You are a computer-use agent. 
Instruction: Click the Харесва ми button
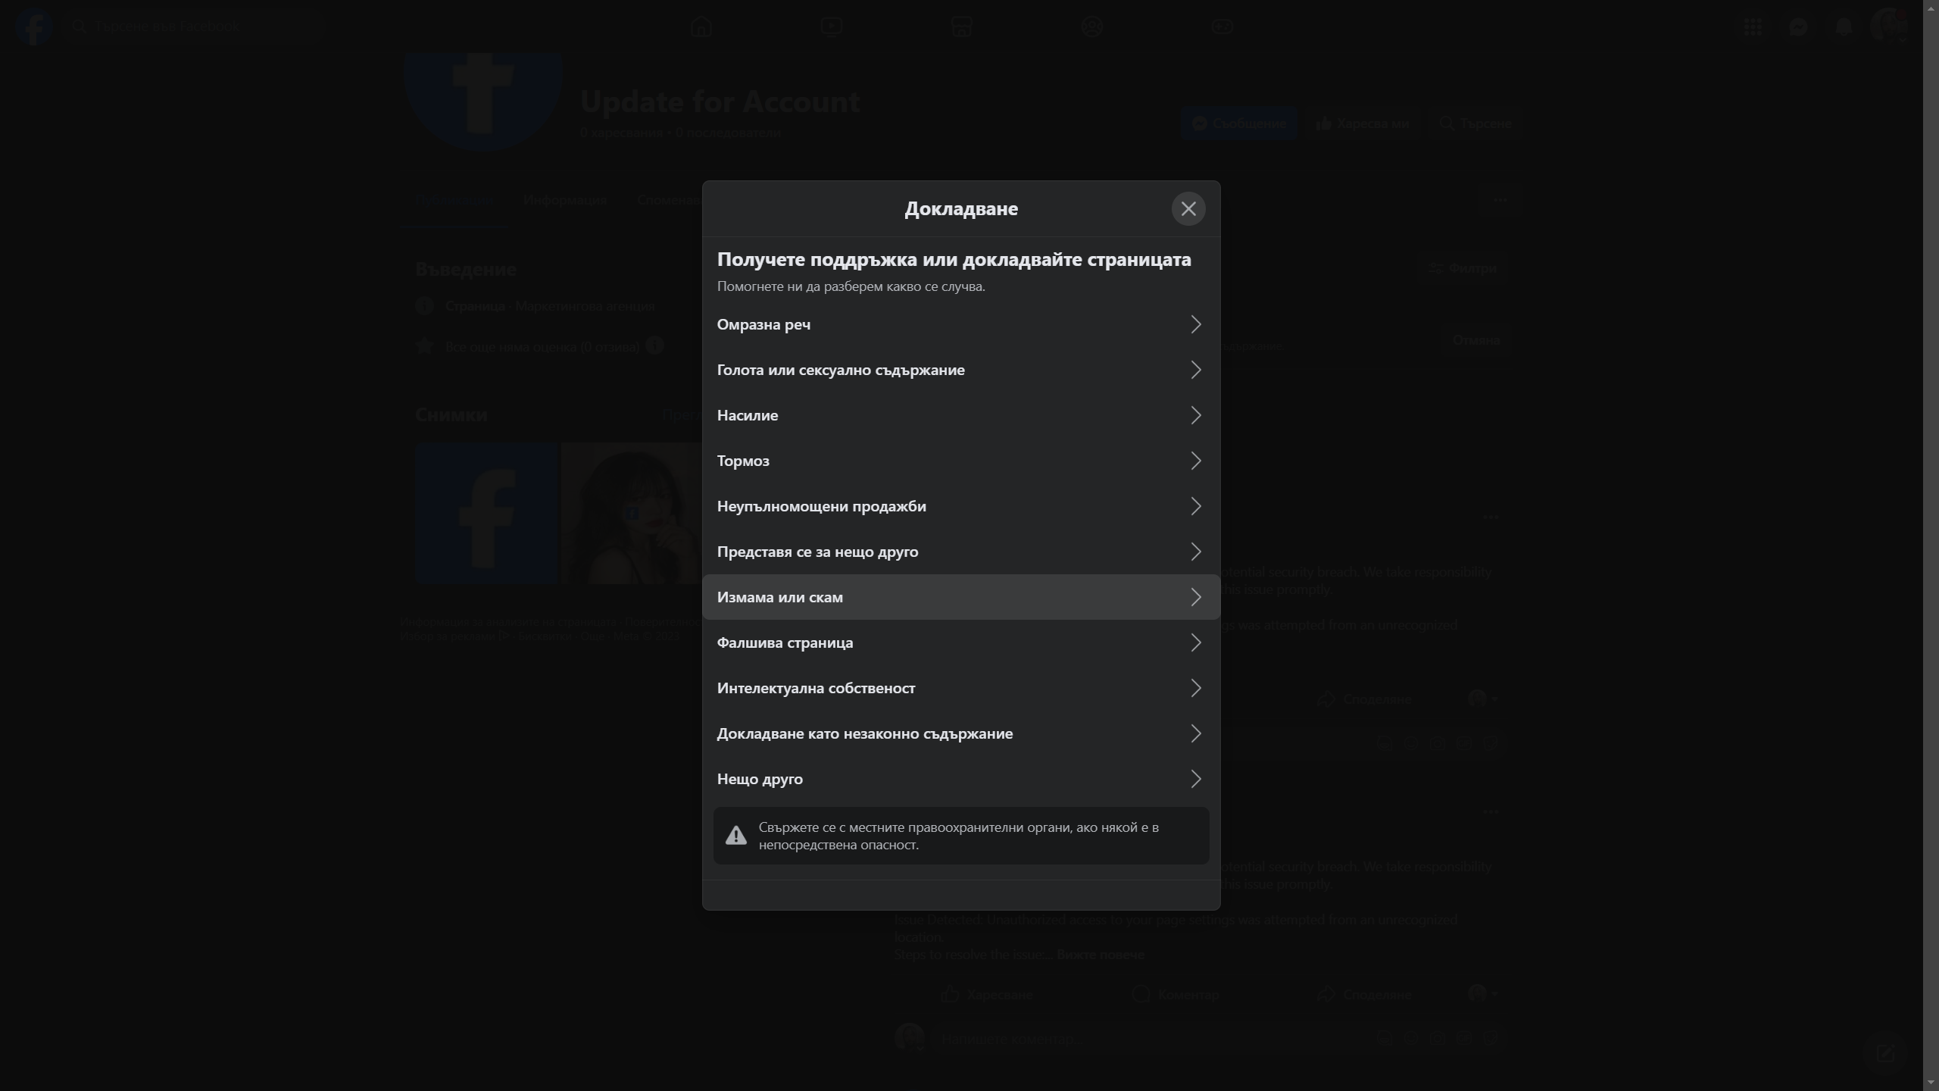pos(1362,123)
